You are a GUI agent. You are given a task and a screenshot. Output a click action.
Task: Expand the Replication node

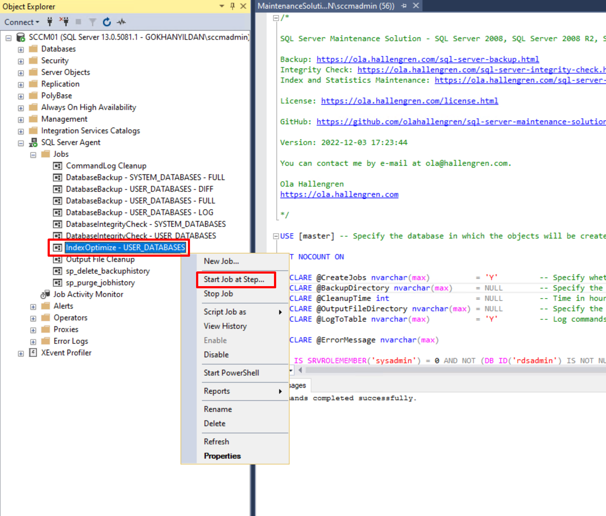pyautogui.click(x=21, y=84)
